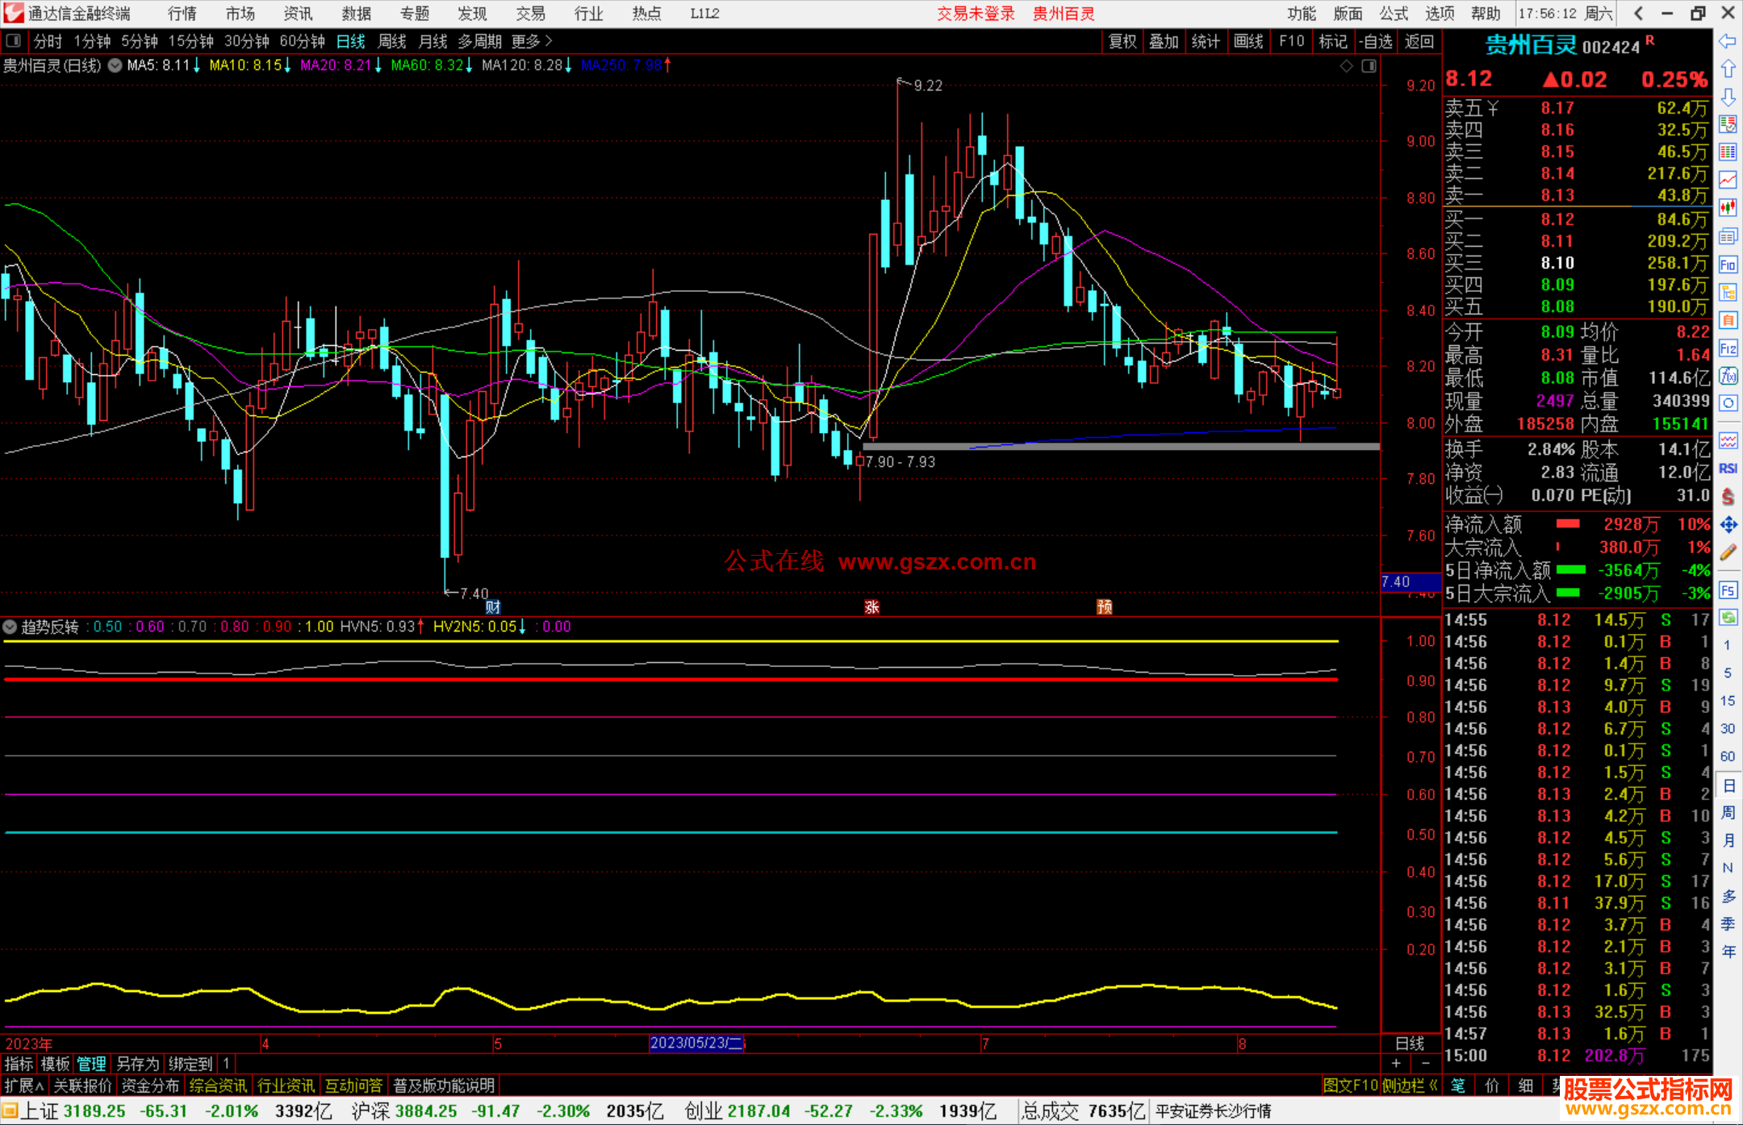
Task: Click the 财 marker on the timeline
Action: coord(493,607)
